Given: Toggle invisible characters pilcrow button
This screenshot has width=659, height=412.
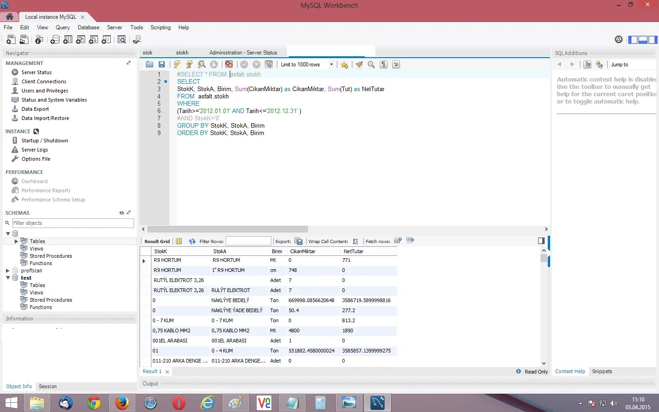Looking at the screenshot, I should click(x=384, y=65).
